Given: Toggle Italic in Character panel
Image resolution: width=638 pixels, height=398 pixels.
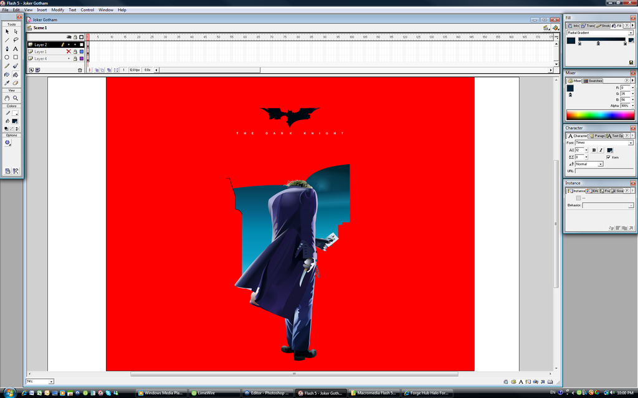Looking at the screenshot, I should [601, 150].
